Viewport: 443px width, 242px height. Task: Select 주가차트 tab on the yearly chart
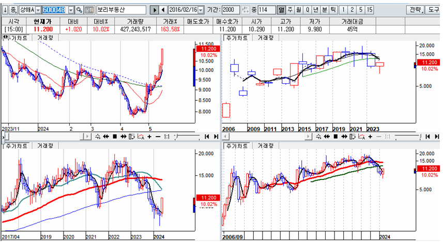point(237,38)
